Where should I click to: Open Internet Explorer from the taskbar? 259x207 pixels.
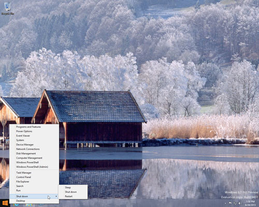click(x=17, y=204)
